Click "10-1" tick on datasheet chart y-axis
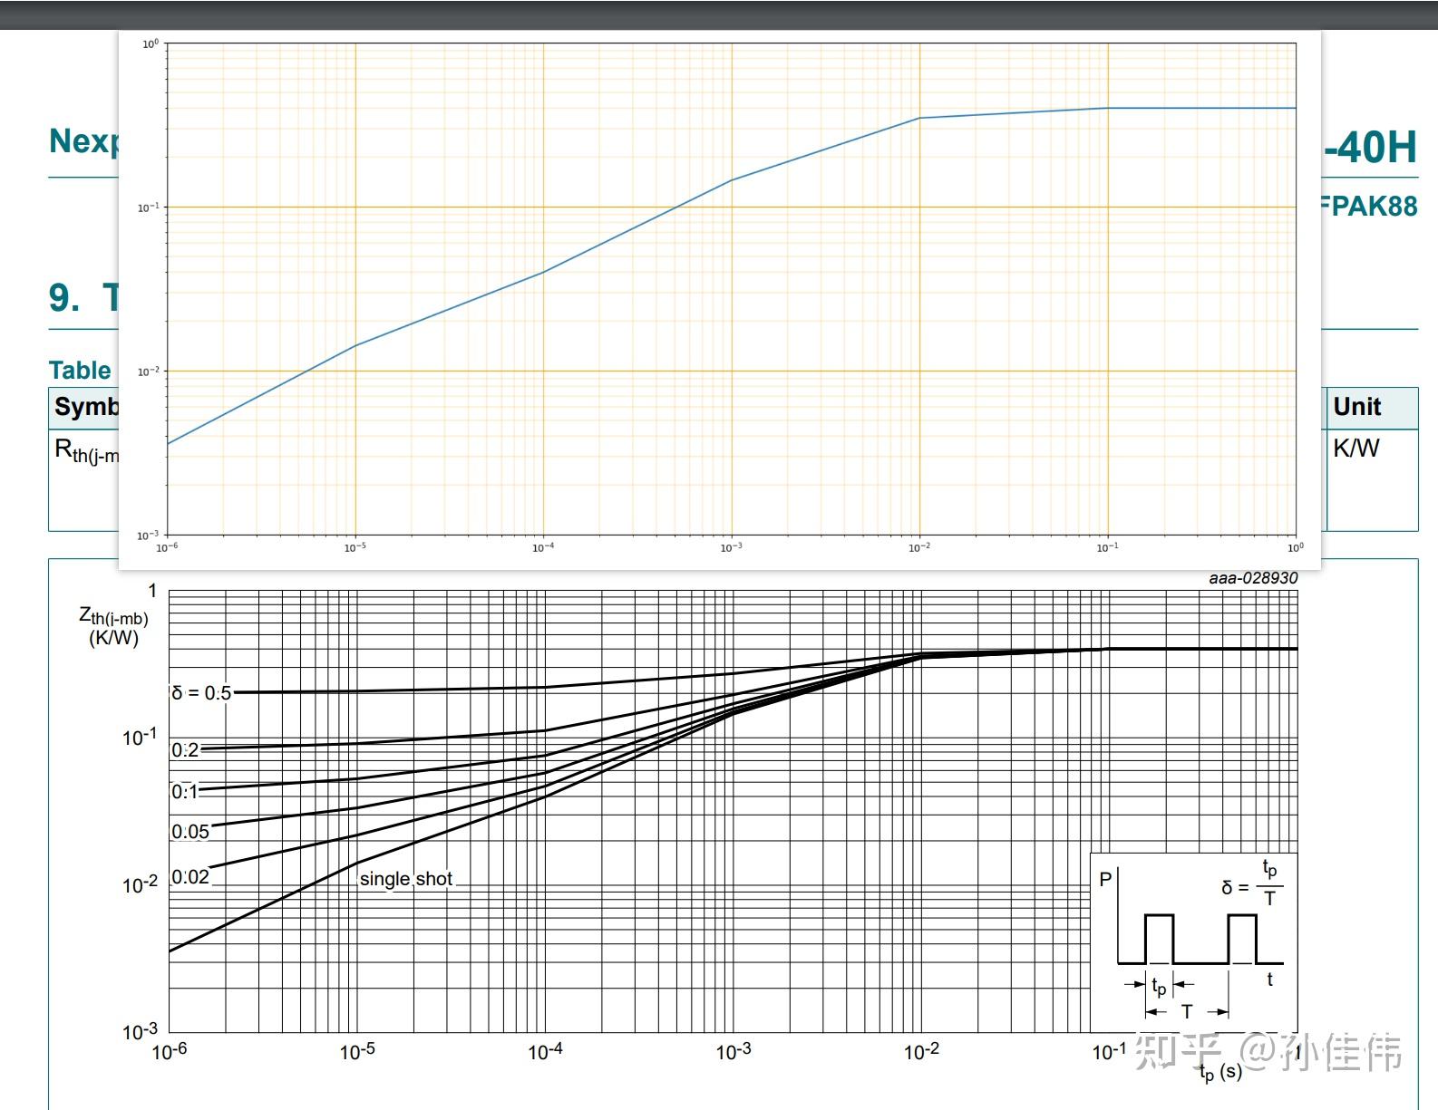Screen dimensions: 1438x1110 tap(140, 737)
